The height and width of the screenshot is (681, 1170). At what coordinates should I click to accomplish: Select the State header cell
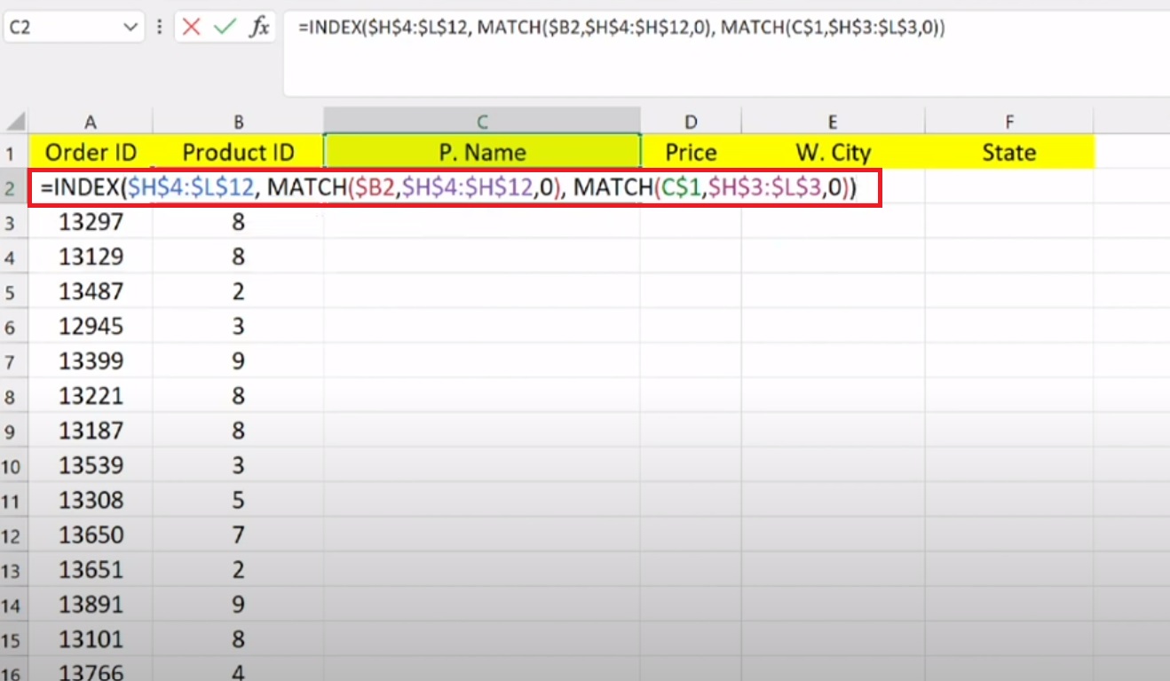pos(1008,152)
